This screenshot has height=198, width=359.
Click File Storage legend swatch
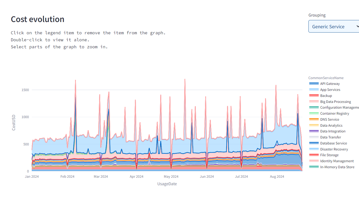314,155
